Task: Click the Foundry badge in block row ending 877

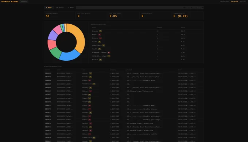Action: (90, 113)
